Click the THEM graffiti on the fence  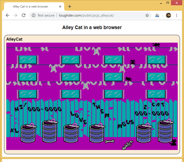click(x=101, y=110)
